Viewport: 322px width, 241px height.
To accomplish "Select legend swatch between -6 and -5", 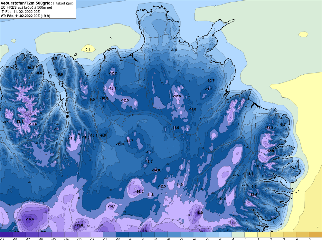I will [x=174, y=235].
